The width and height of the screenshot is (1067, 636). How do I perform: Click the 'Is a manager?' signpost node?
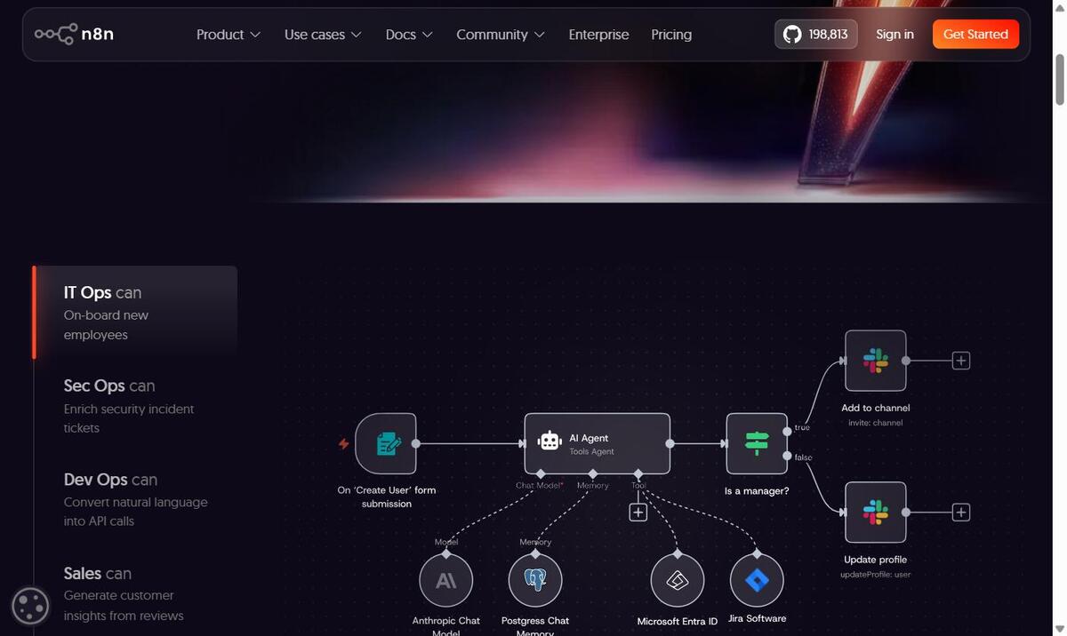coord(757,443)
